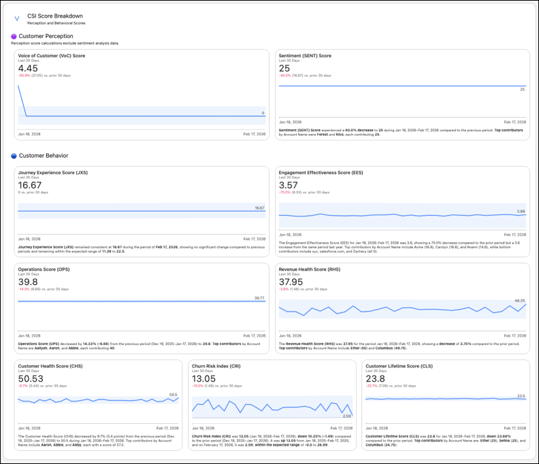The width and height of the screenshot is (539, 464).
Task: Open the Journey Experience Score (JXS) title
Action: [x=53, y=173]
